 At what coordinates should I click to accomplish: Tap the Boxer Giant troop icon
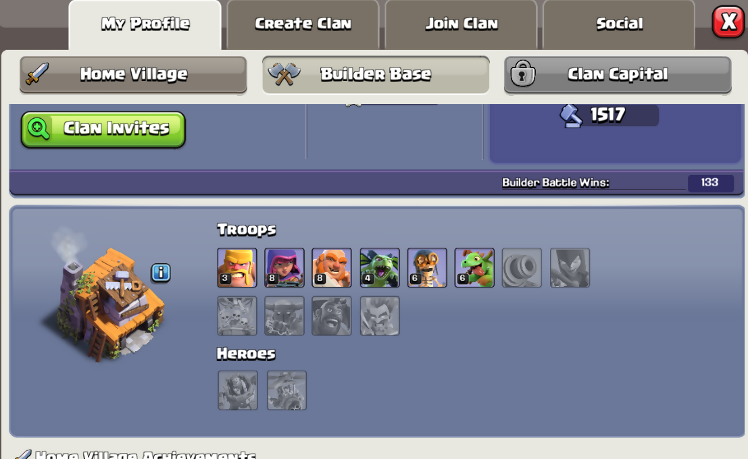(x=332, y=267)
